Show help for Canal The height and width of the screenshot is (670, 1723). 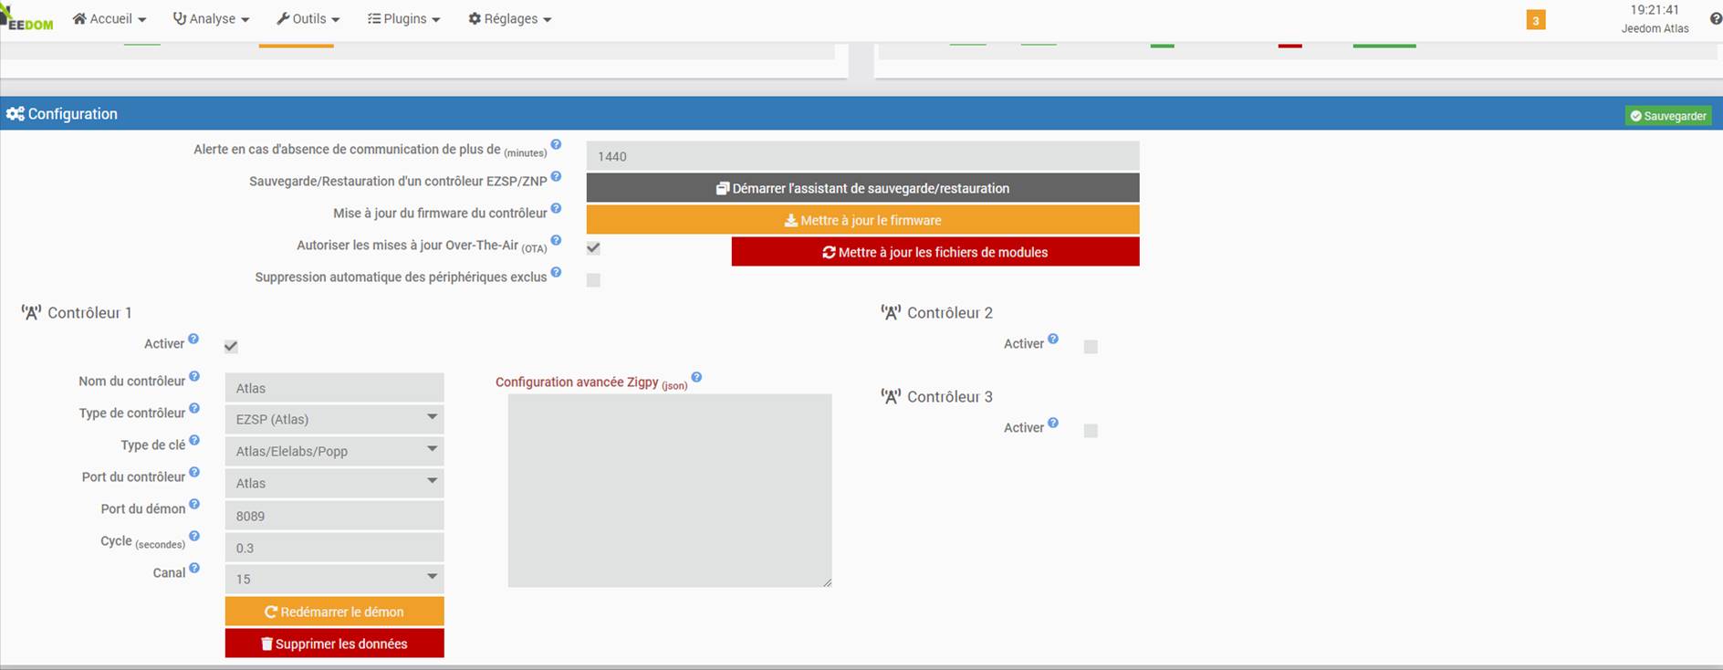[x=194, y=568]
